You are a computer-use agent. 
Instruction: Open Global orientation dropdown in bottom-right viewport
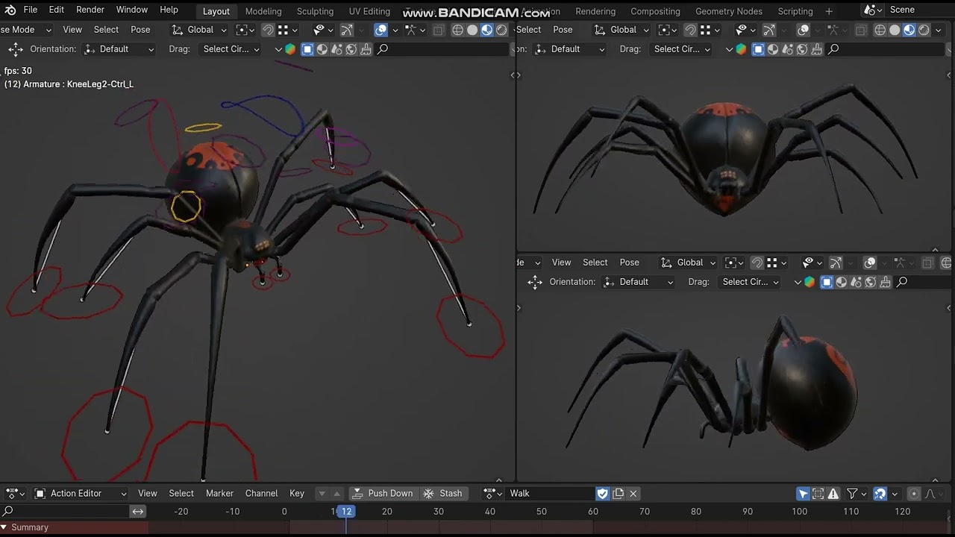tap(689, 263)
